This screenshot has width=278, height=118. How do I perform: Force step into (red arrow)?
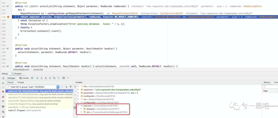tap(46, 78)
